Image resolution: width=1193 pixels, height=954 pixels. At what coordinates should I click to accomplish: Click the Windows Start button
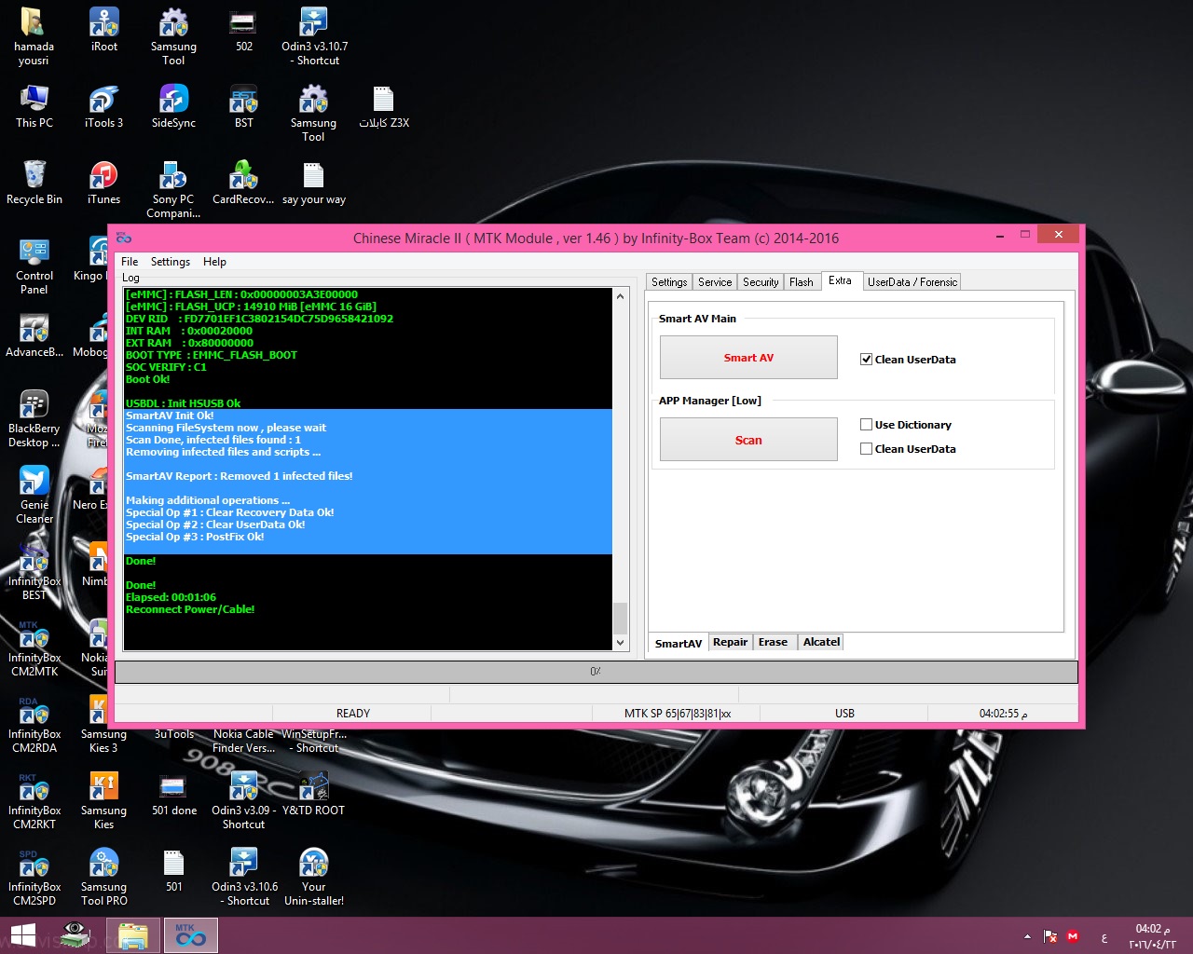point(23,935)
